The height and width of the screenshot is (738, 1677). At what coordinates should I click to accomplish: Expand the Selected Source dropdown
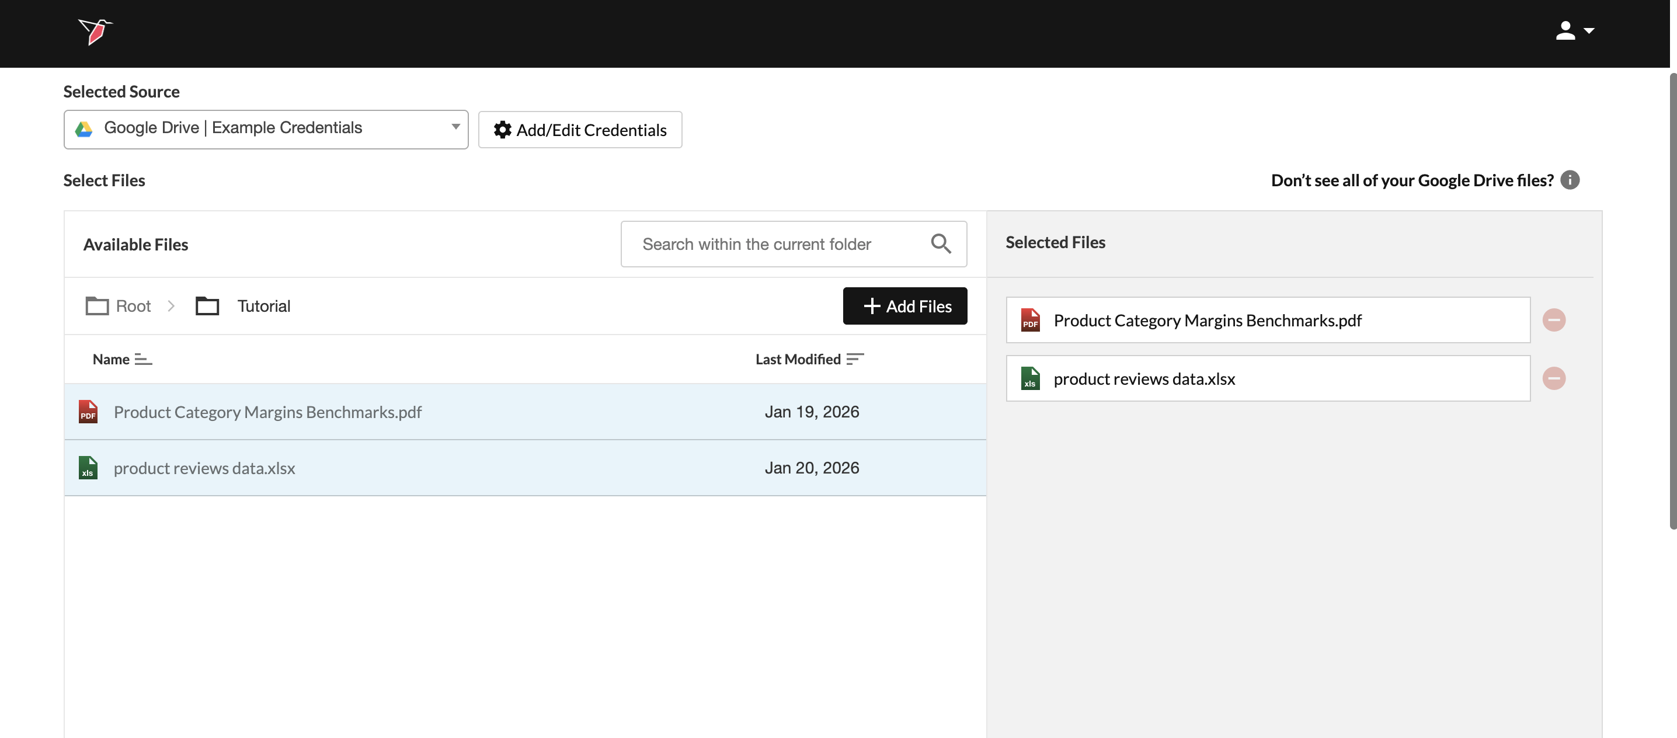point(266,128)
